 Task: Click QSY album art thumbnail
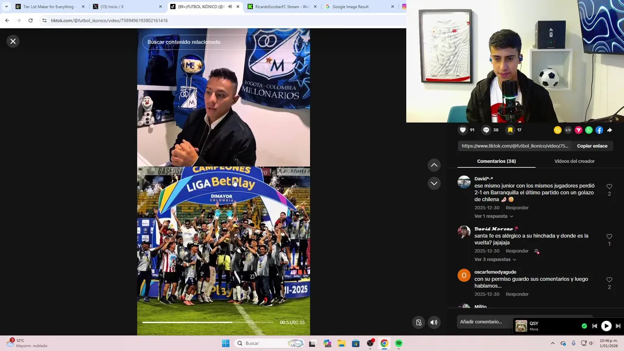point(521,326)
